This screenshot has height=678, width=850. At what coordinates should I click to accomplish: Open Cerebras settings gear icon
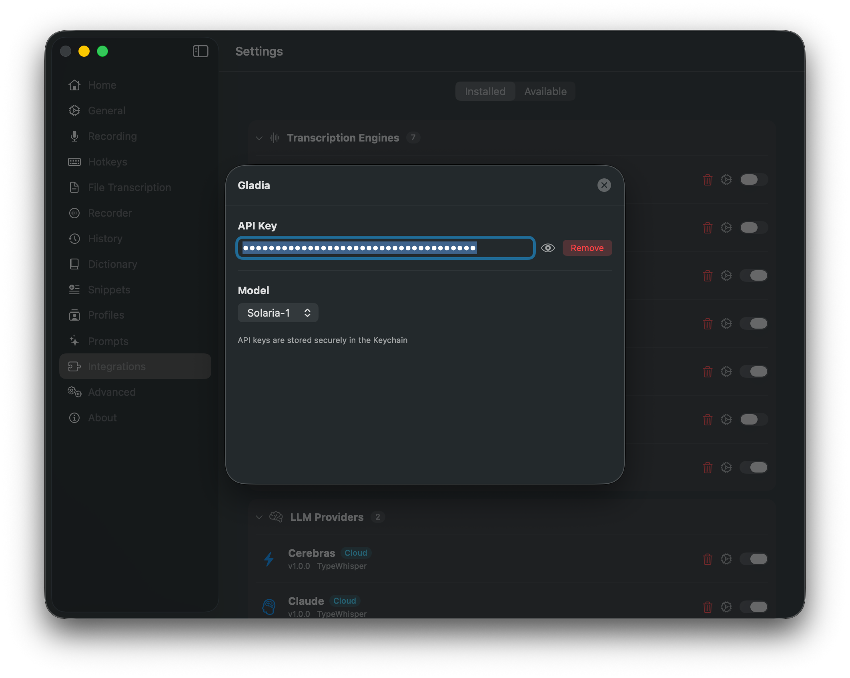pyautogui.click(x=726, y=559)
